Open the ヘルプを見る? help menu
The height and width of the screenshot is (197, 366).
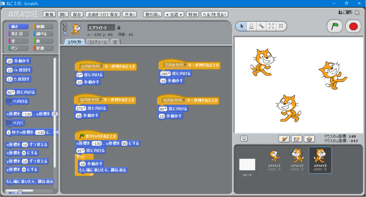[x=215, y=15]
